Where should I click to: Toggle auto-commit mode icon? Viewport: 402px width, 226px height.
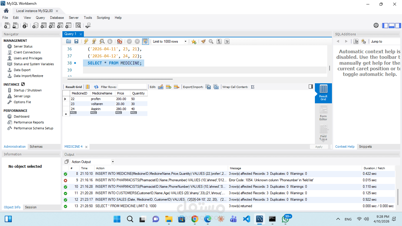[x=145, y=41]
